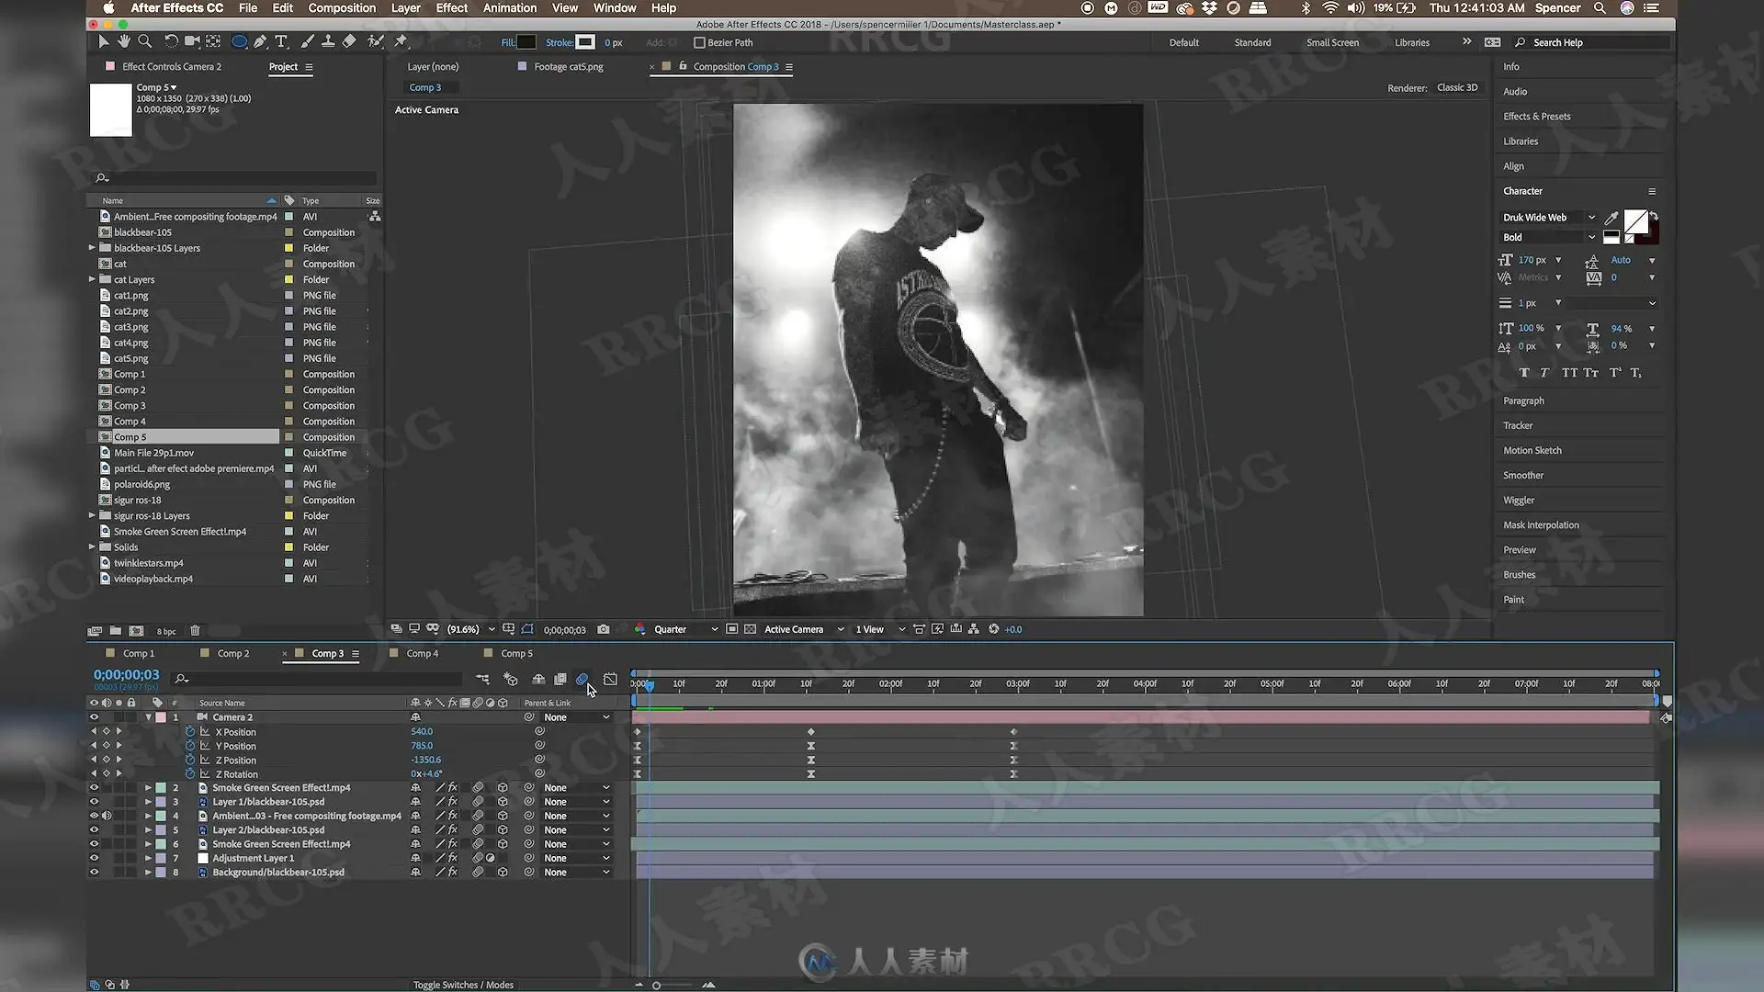The width and height of the screenshot is (1764, 992).
Task: Select the Puppet Pin tool
Action: (x=401, y=41)
